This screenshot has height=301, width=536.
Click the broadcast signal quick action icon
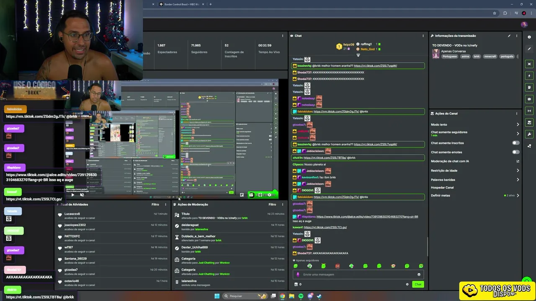click(x=529, y=111)
